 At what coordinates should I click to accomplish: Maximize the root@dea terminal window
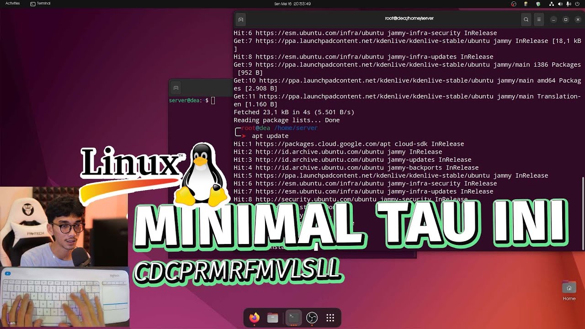pyautogui.click(x=566, y=20)
